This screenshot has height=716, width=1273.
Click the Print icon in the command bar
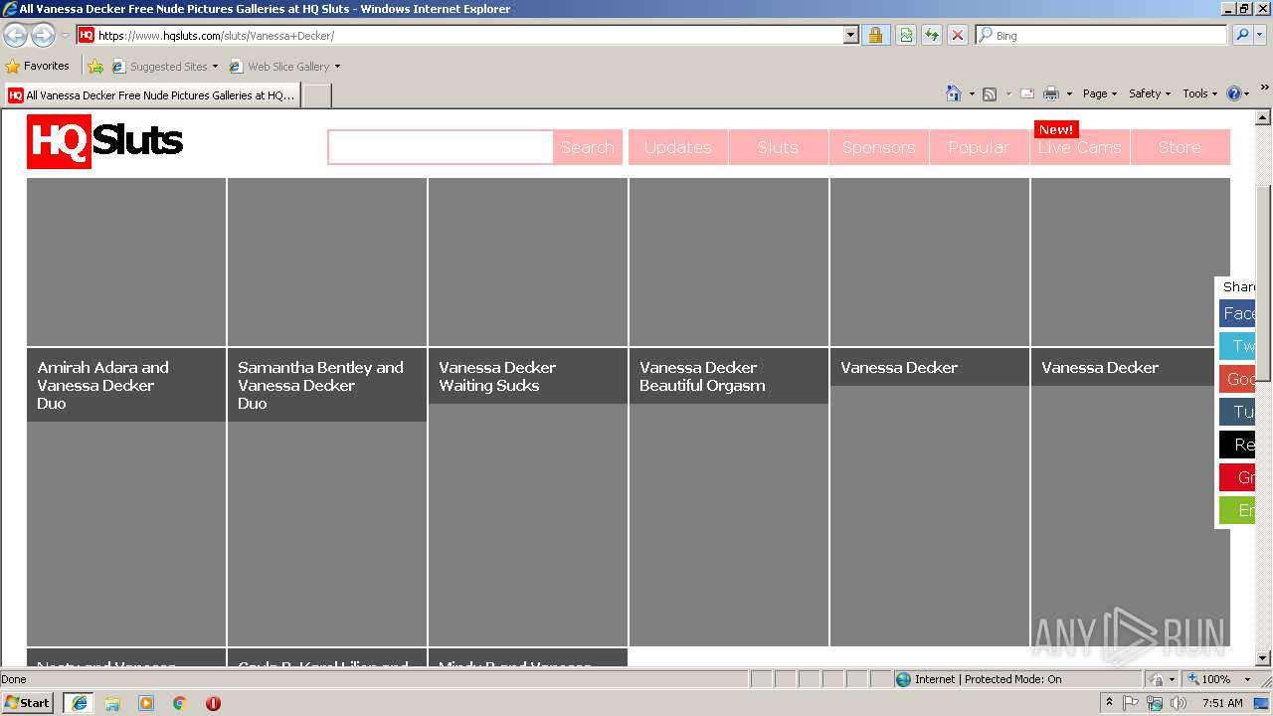[x=1051, y=93]
